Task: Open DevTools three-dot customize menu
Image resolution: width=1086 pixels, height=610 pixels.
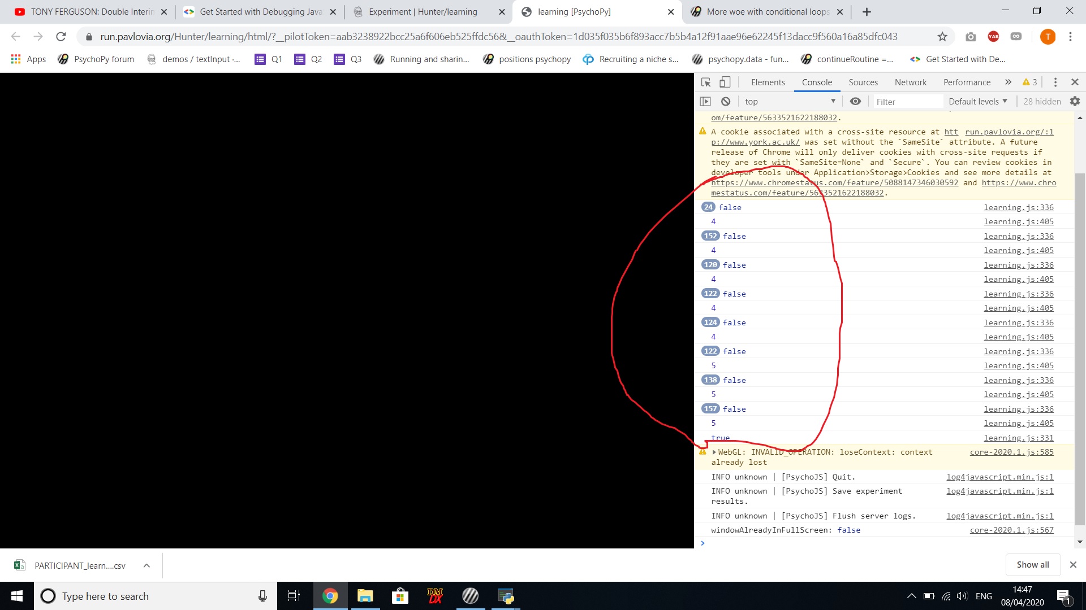Action: 1055,82
